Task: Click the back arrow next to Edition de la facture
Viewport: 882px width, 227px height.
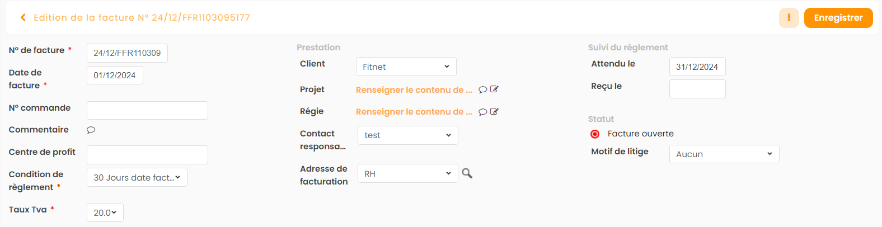Action: tap(23, 18)
